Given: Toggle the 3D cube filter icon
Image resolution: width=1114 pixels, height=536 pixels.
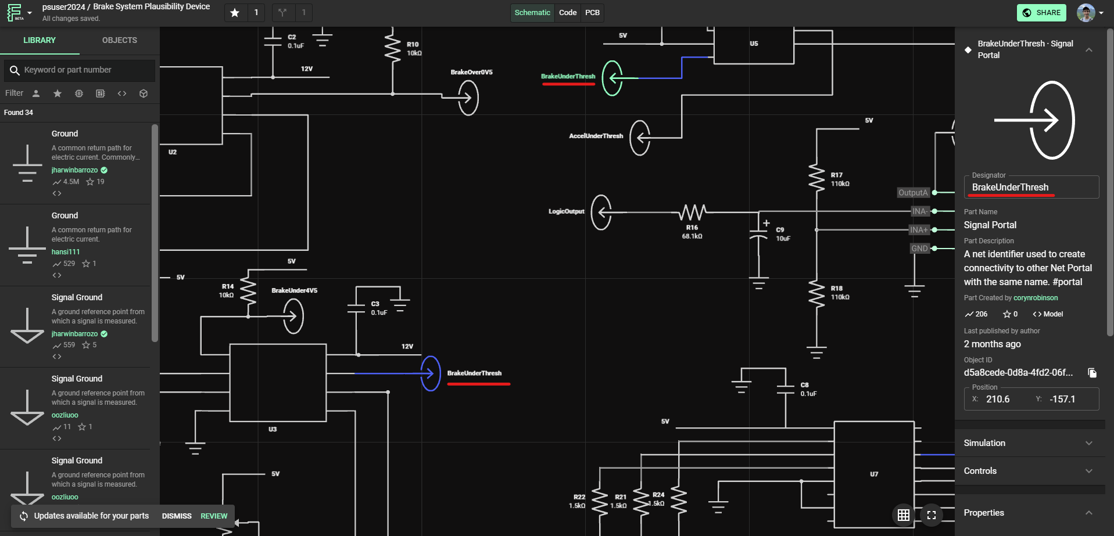Looking at the screenshot, I should point(144,93).
